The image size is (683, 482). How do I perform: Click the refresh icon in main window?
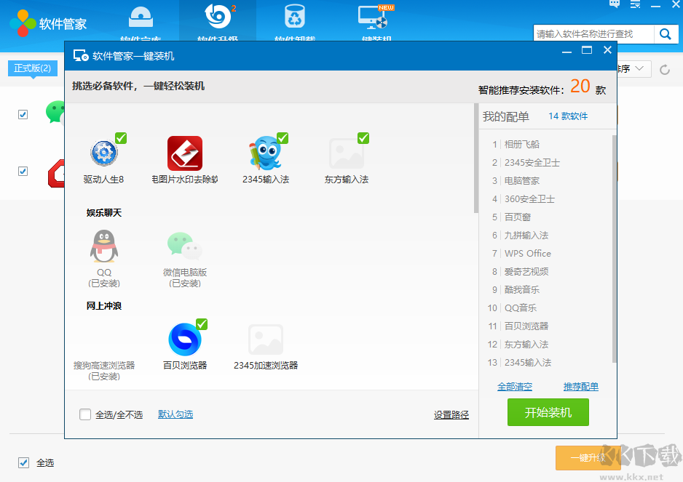click(664, 70)
